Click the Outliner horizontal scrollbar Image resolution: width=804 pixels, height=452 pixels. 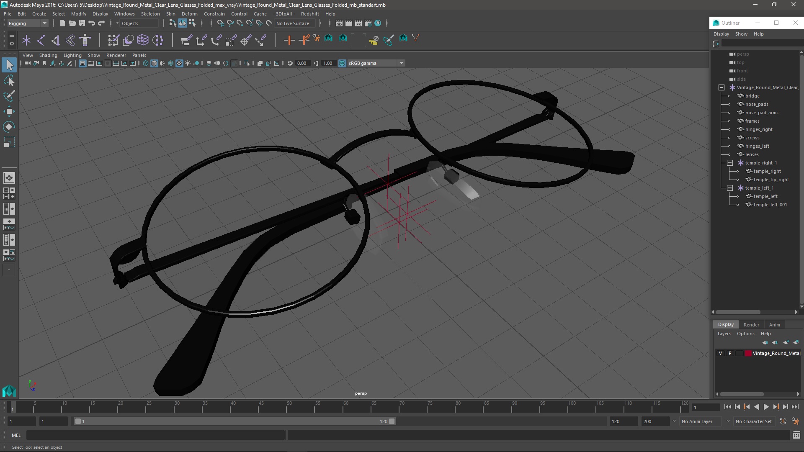(738, 312)
